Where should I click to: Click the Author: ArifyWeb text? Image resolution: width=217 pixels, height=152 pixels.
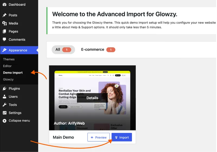point(69,123)
